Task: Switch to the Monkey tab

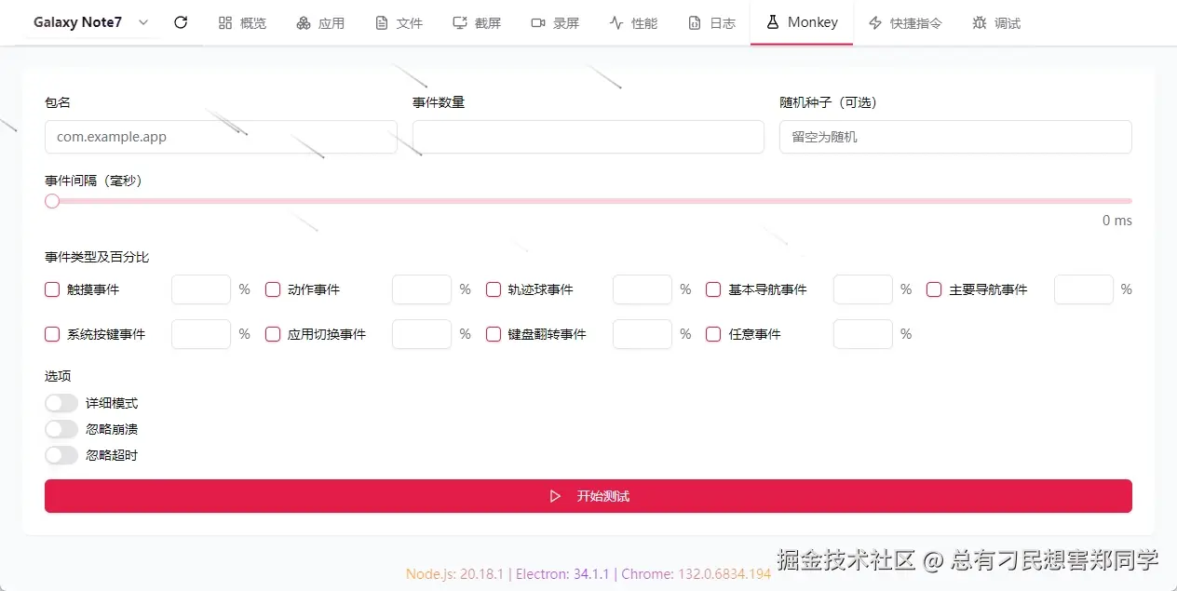Action: 802,22
